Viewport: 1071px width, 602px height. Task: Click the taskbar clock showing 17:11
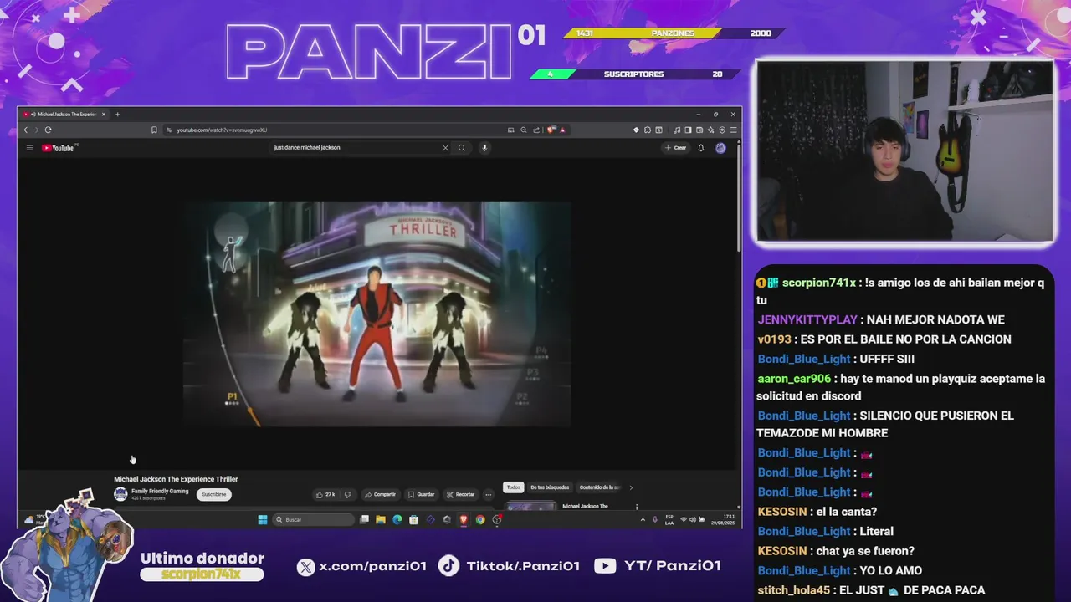pyautogui.click(x=724, y=519)
